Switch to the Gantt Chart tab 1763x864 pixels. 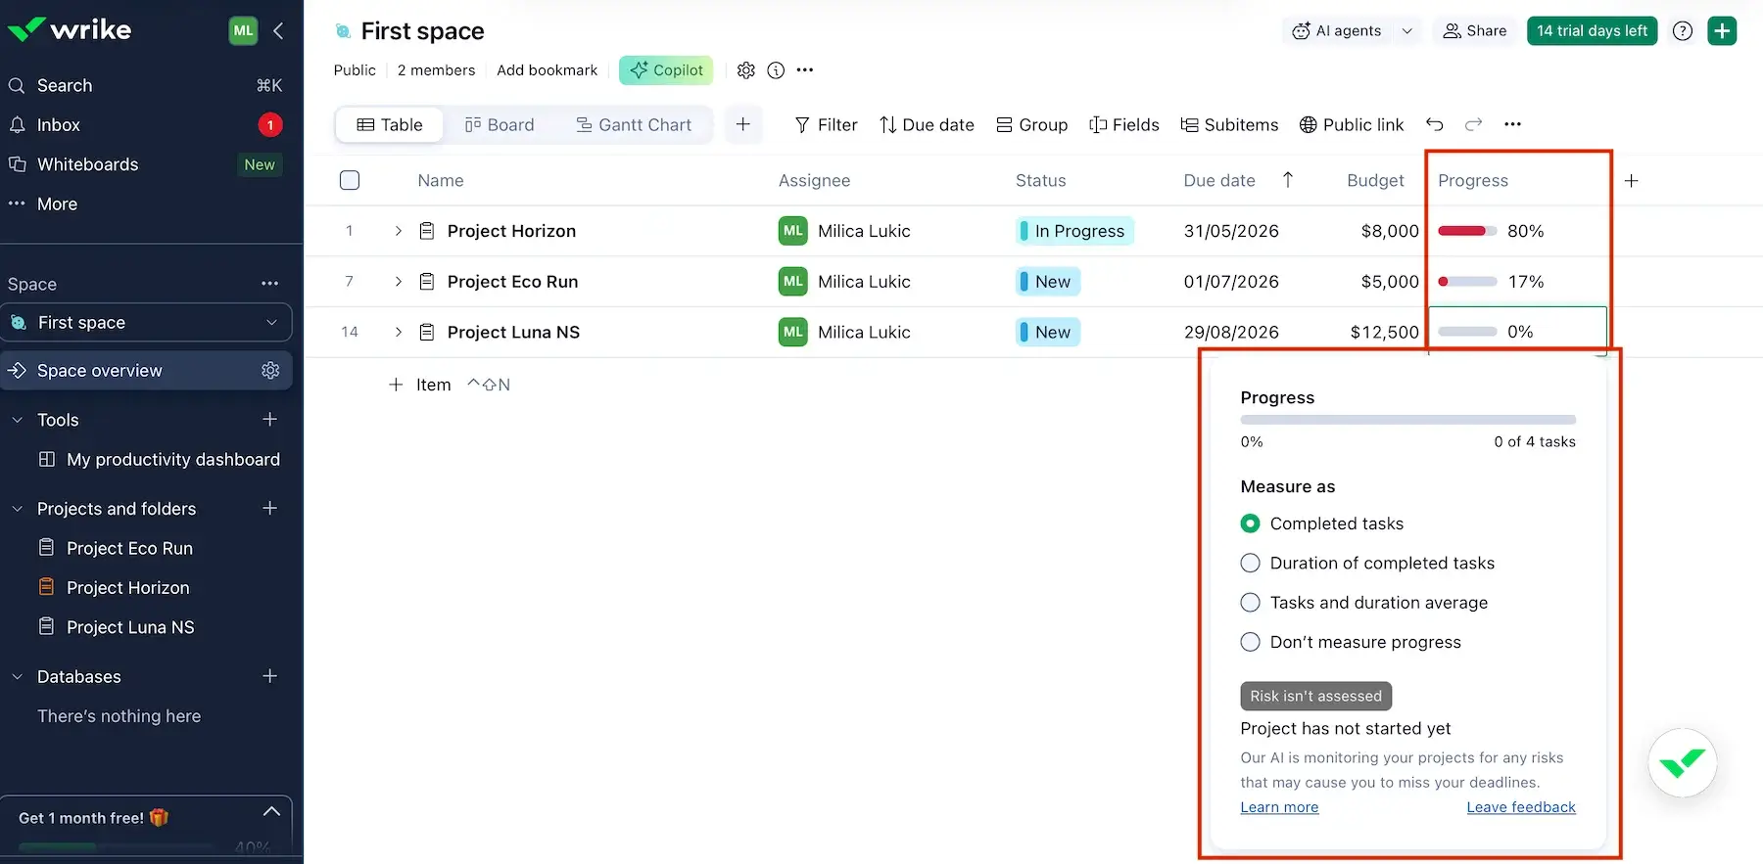pos(634,125)
